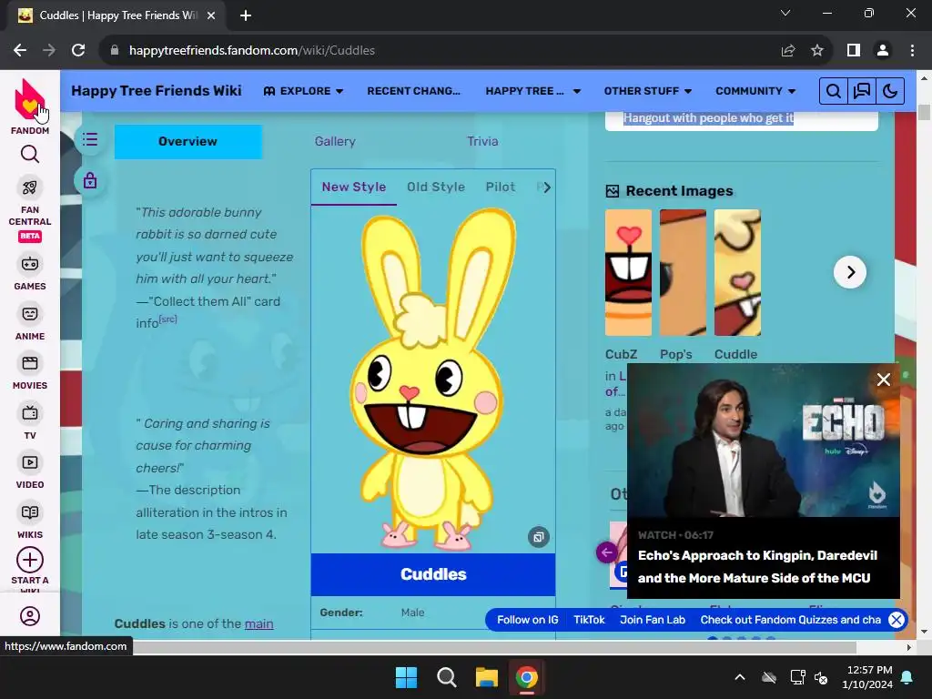Advance Recent Images carousel with arrow
Screen dimensions: 932x699
pyautogui.click(x=850, y=272)
